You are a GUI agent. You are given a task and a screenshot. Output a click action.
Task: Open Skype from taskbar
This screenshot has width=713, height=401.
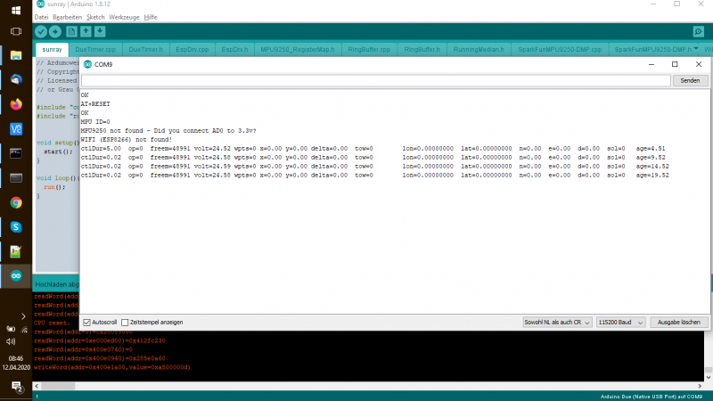tap(16, 227)
